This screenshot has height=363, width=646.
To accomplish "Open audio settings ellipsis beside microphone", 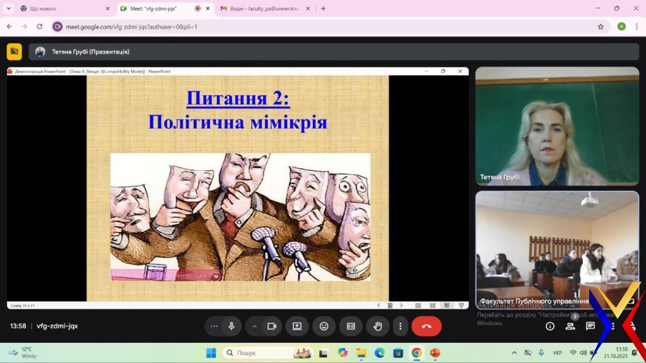I will tap(214, 326).
